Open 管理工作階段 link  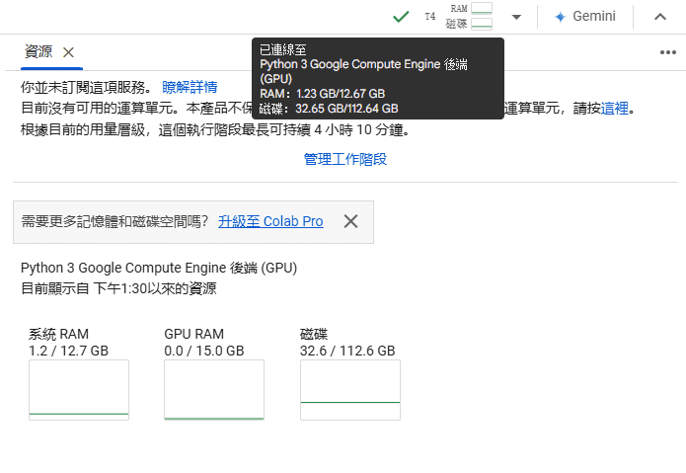(x=345, y=159)
